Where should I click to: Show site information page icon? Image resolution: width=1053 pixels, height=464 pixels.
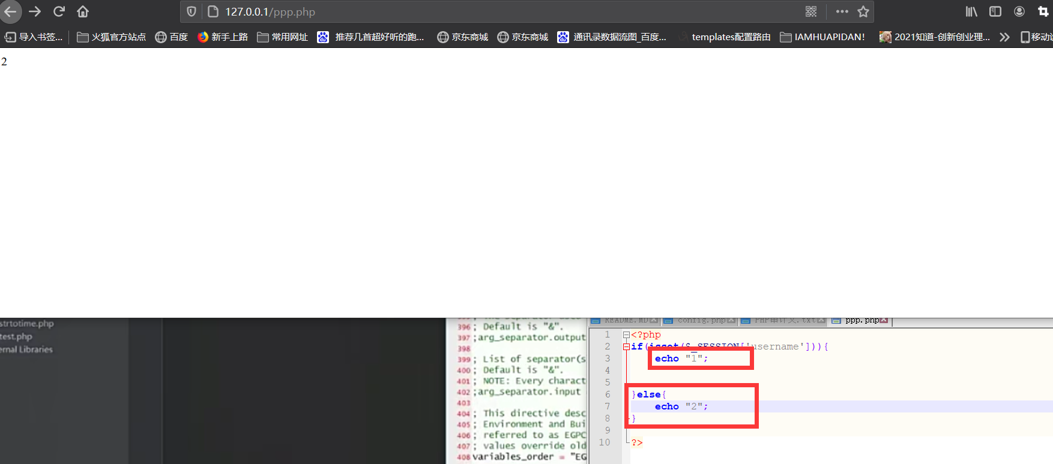[213, 11]
